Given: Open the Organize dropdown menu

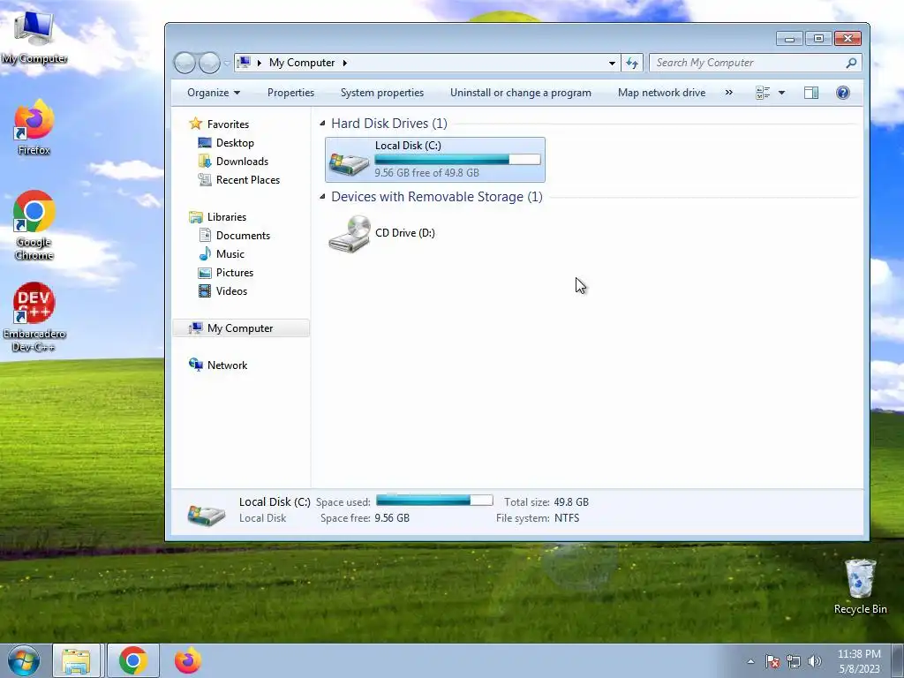Looking at the screenshot, I should (x=214, y=93).
